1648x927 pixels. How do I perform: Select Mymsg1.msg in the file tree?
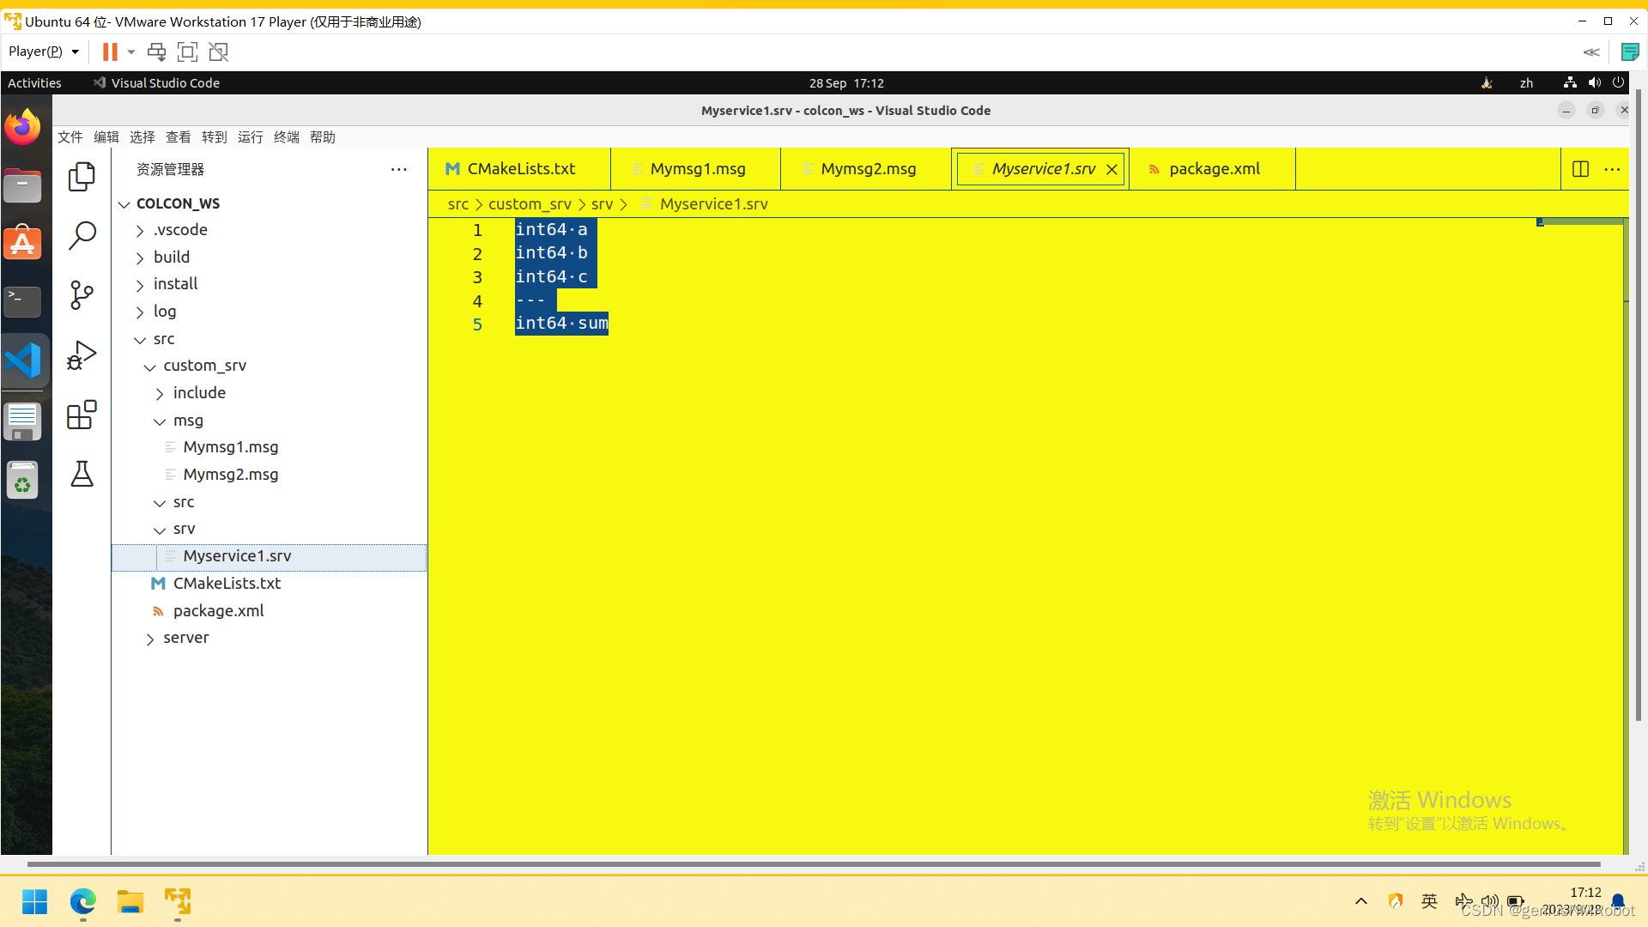tap(230, 447)
